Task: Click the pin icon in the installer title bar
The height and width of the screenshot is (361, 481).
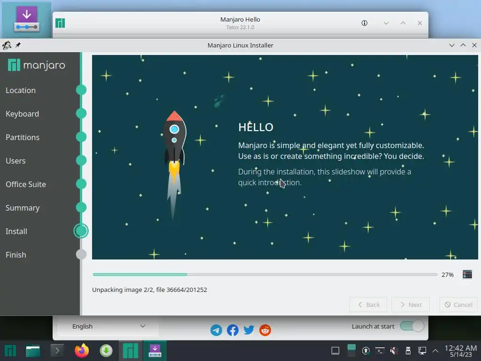Action: coord(18,45)
